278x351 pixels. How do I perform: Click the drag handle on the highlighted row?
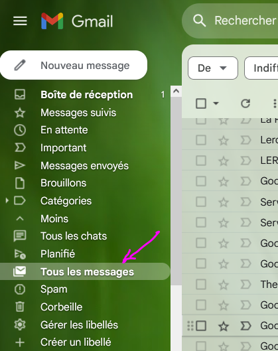pos(190,326)
